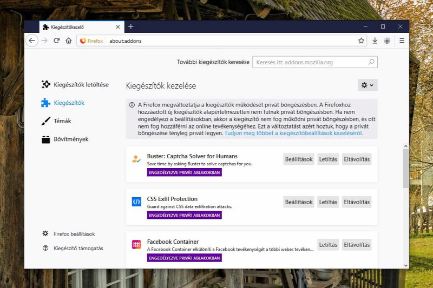Select the CSS Exfil Protection title

click(172, 199)
